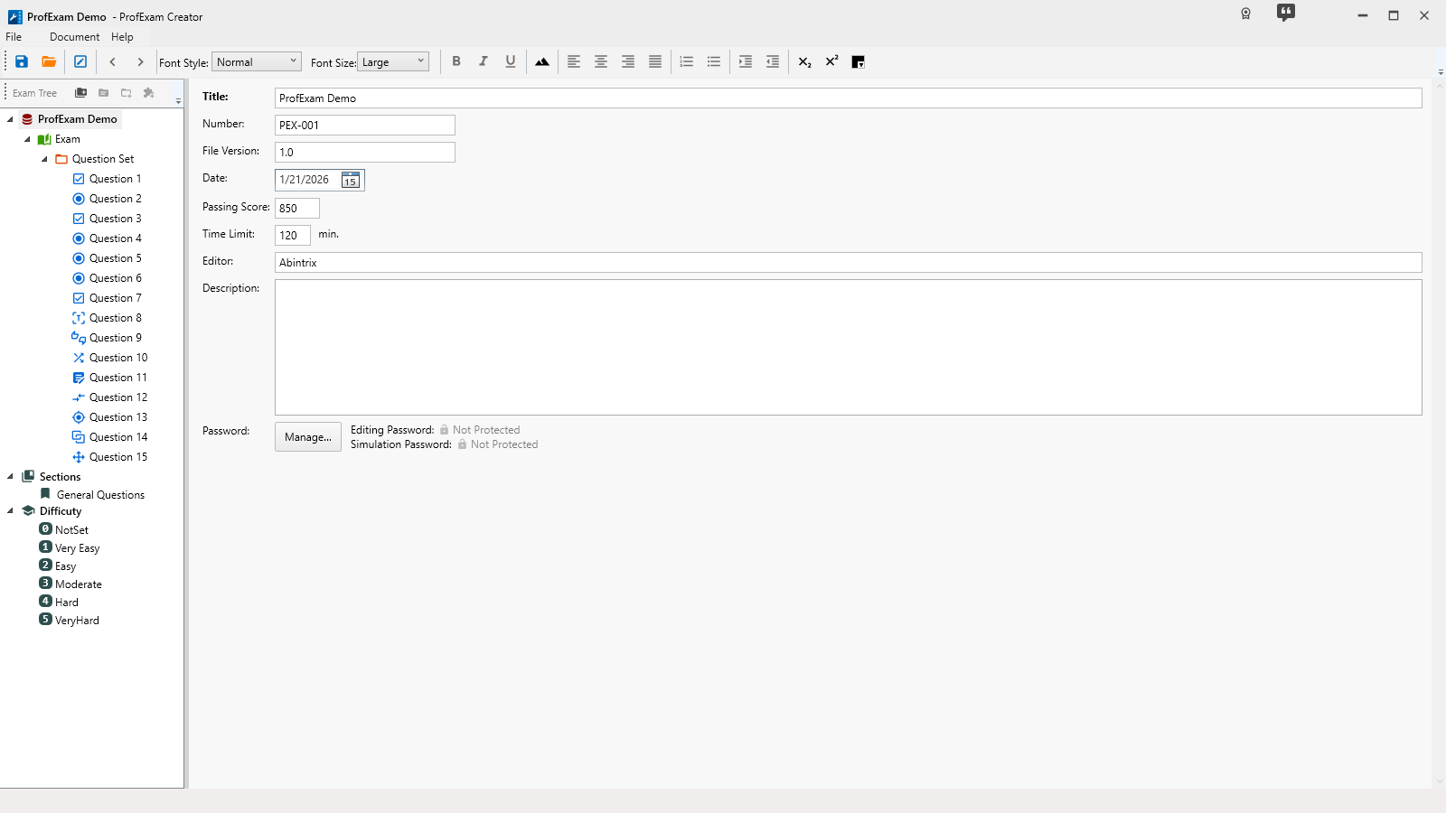Select Question 10 in the exam tree
Viewport: 1446px width, 813px height.
coord(118,358)
